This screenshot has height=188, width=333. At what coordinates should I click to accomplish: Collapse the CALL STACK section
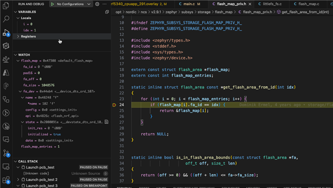(16, 161)
